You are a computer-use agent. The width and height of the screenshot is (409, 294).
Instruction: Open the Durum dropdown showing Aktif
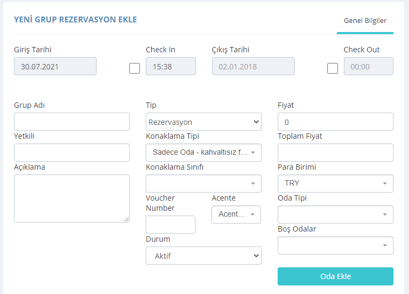tap(204, 256)
